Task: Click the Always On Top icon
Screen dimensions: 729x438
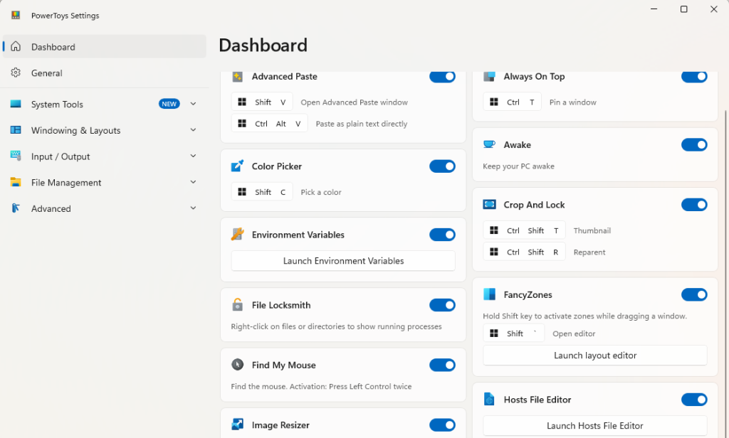Action: tap(489, 77)
